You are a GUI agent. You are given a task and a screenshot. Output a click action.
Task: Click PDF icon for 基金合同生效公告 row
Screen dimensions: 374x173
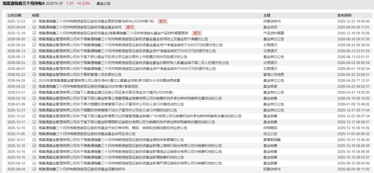[x=34, y=134]
